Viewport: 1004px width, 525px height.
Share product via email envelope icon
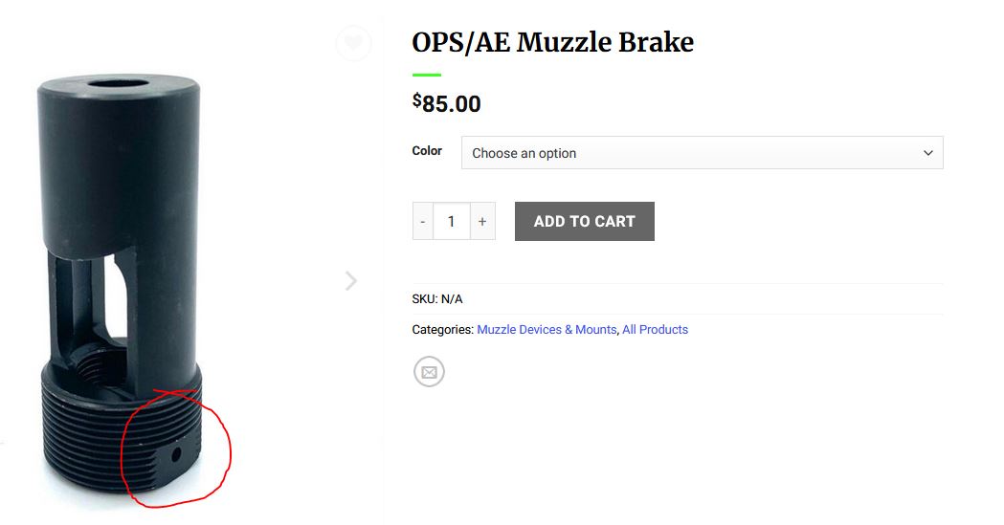(x=429, y=372)
